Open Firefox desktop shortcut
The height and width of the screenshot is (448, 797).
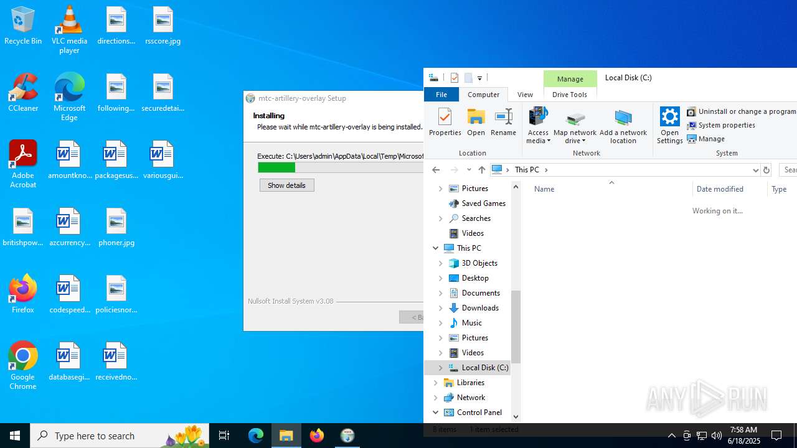point(23,294)
